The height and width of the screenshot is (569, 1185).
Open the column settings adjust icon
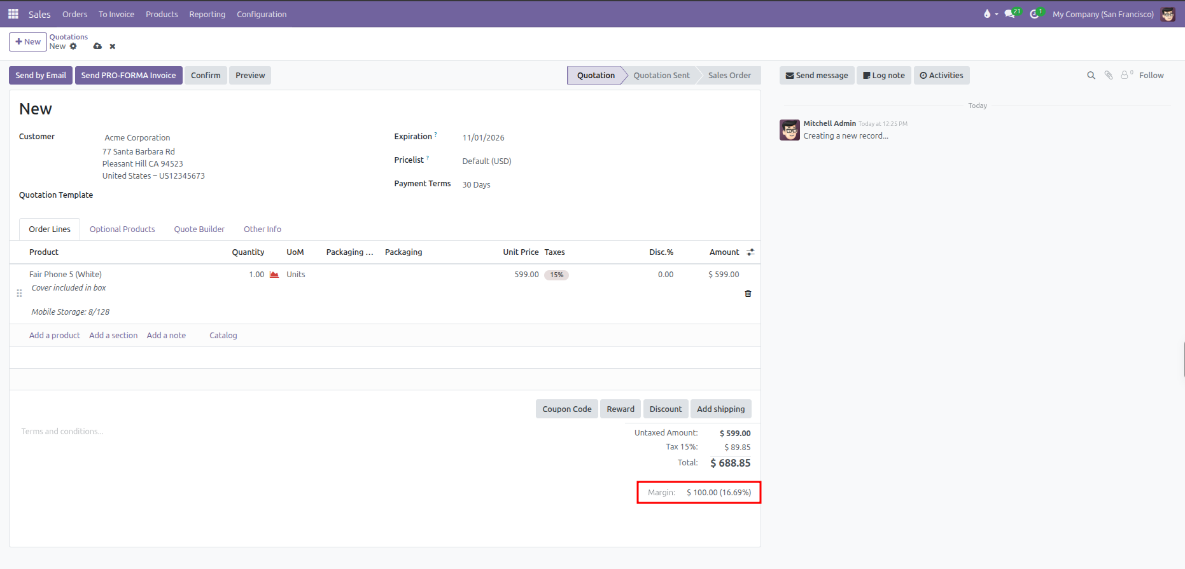pos(750,252)
